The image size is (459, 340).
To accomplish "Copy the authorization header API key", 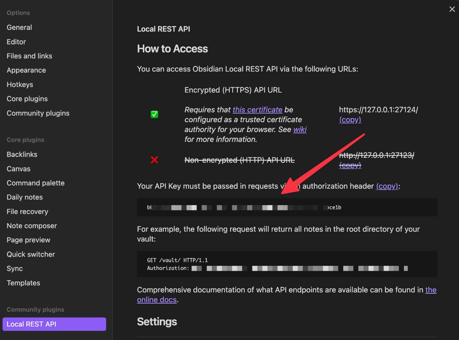I will [387, 186].
